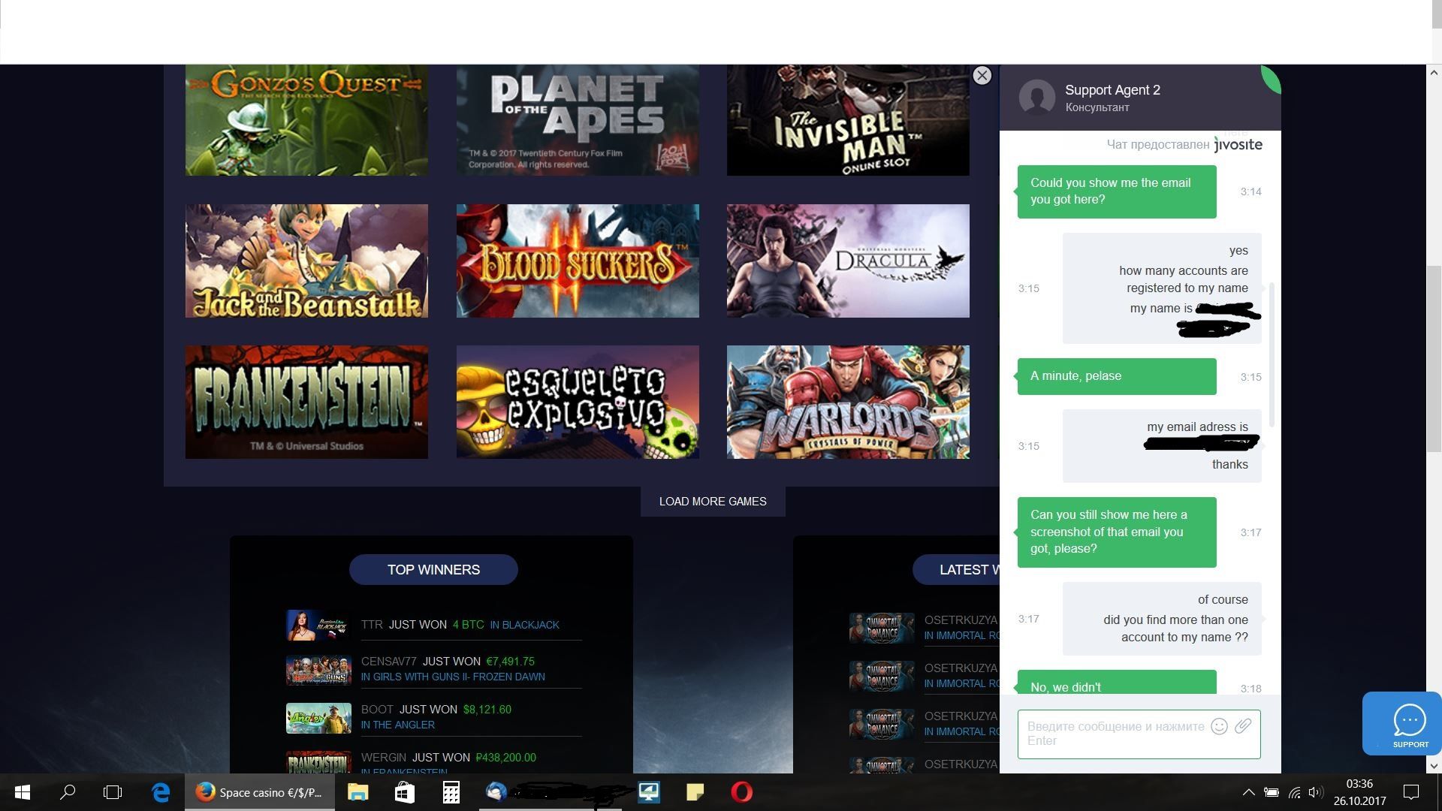Open the Esqueleto Explosivo game
The width and height of the screenshot is (1442, 811).
(x=578, y=402)
